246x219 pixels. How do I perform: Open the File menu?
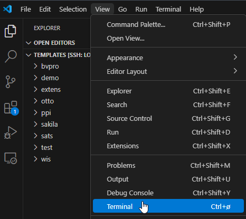(x=26, y=9)
